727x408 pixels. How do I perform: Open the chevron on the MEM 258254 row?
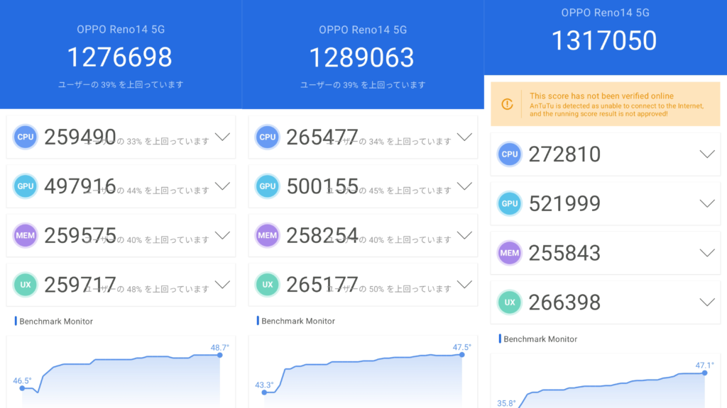pyautogui.click(x=464, y=235)
